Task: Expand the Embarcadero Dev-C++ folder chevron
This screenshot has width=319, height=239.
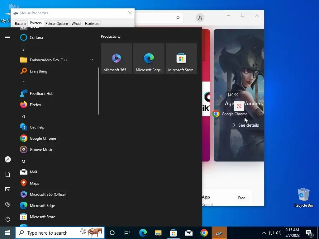Action: pyautogui.click(x=92, y=60)
